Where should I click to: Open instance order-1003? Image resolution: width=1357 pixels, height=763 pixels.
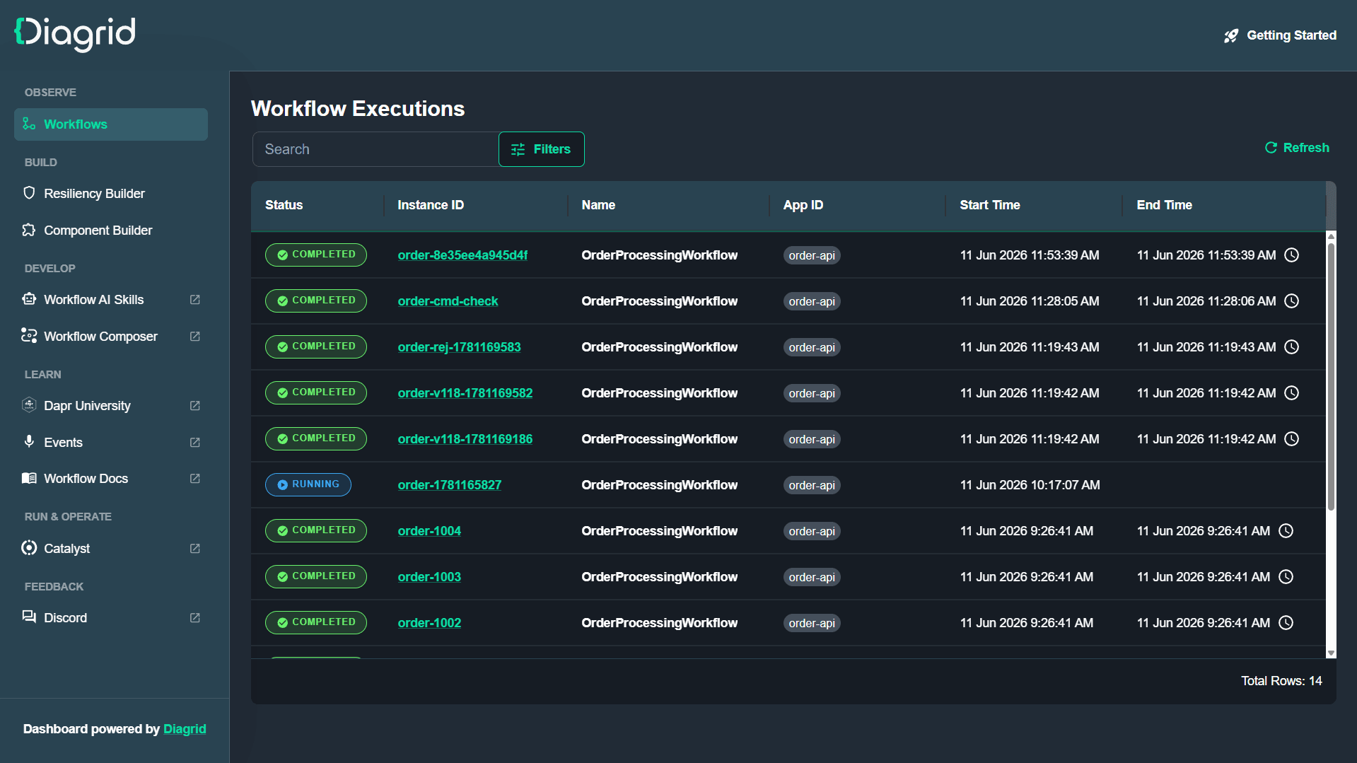tap(429, 577)
